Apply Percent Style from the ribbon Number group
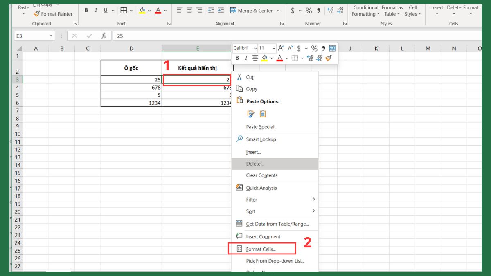Viewport: 491px width, 276px height. point(309,11)
